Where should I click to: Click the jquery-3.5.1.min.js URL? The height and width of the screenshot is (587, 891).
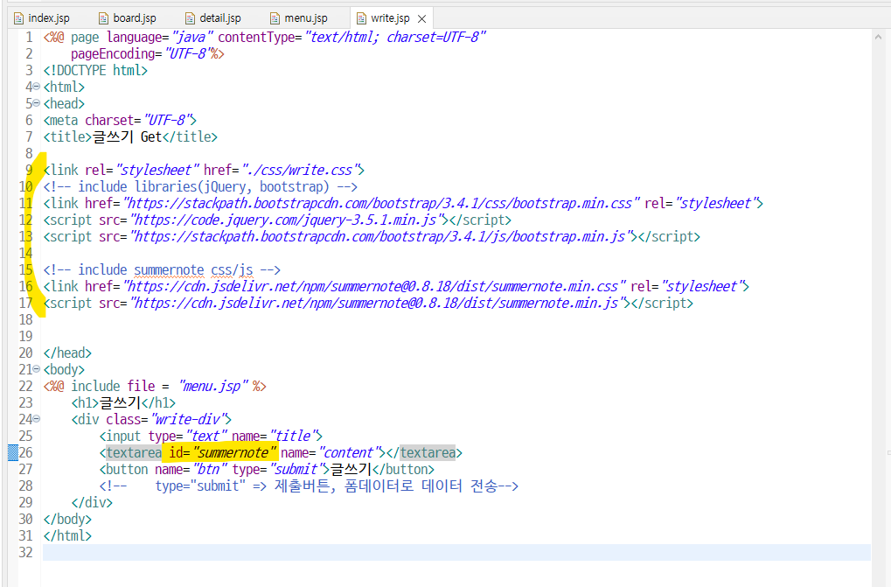click(x=287, y=220)
